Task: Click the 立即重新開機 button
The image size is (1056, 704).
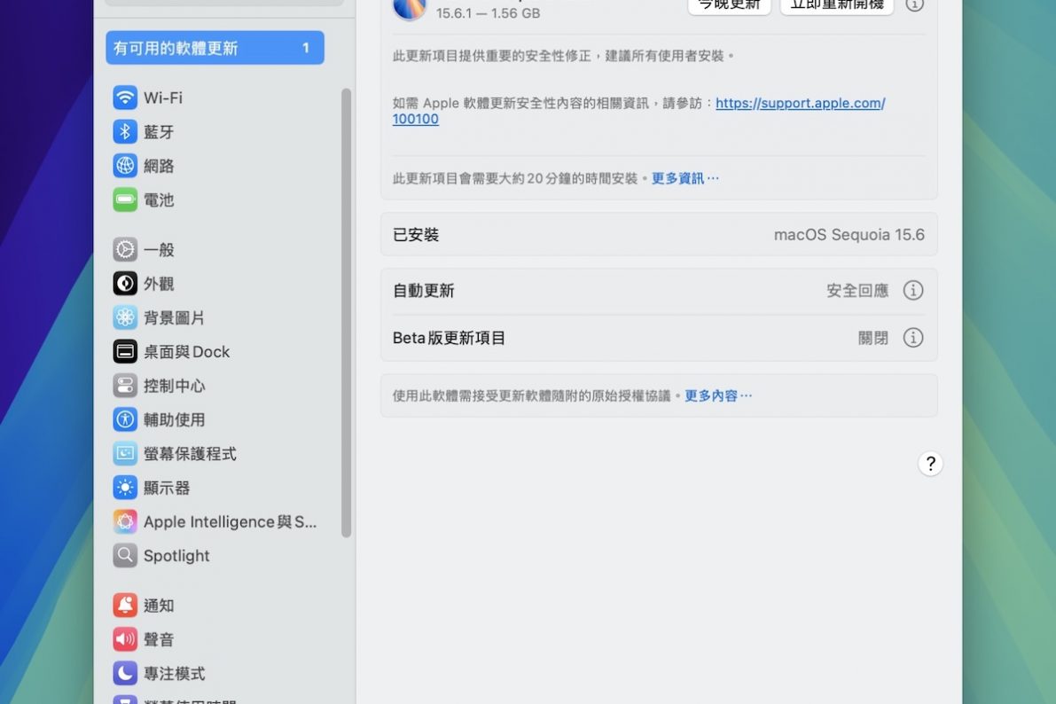Action: [x=836, y=5]
